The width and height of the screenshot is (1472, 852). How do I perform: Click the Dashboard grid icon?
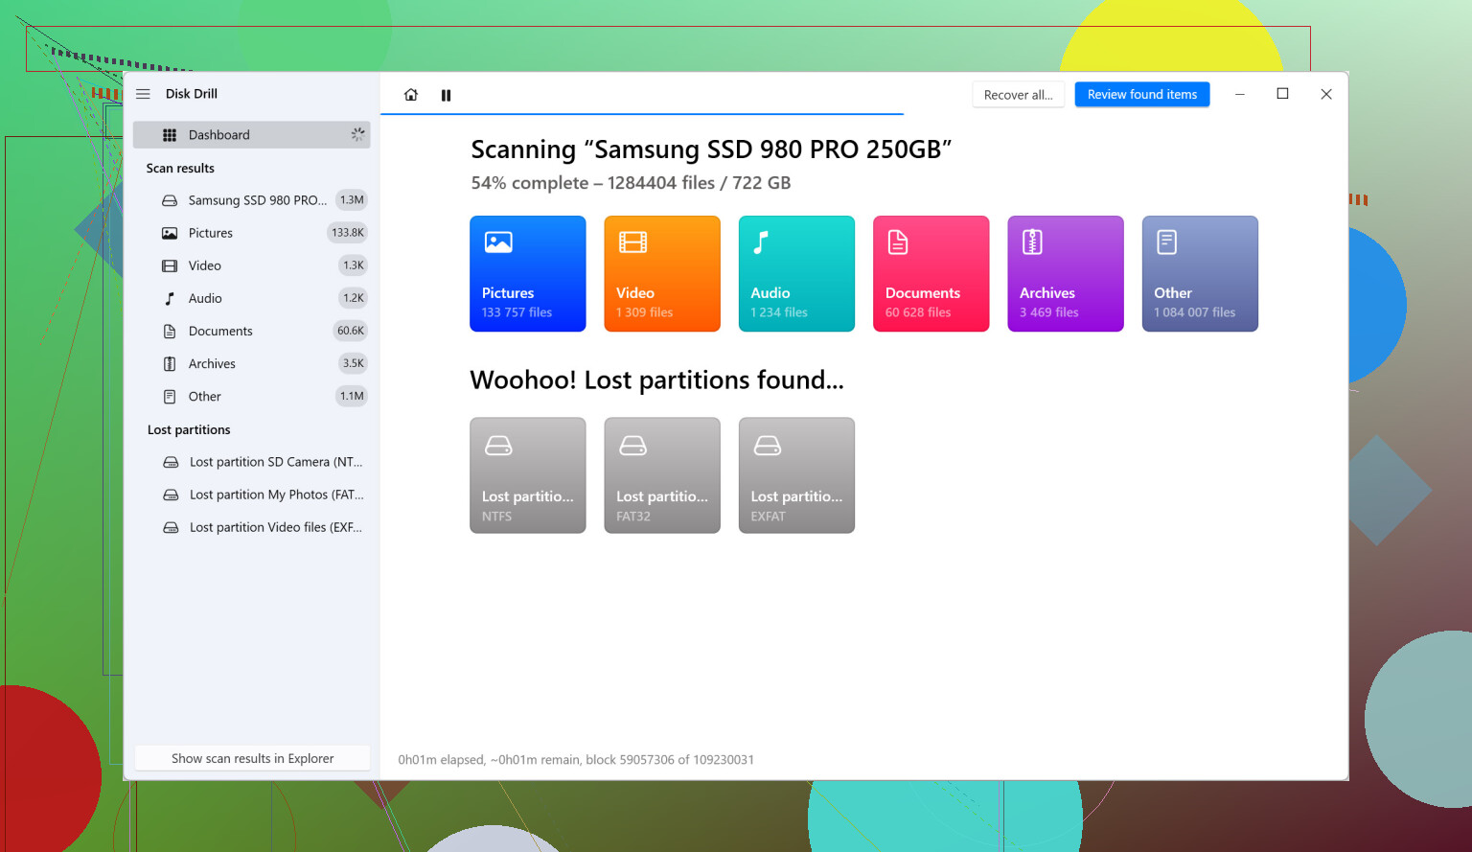click(x=170, y=135)
